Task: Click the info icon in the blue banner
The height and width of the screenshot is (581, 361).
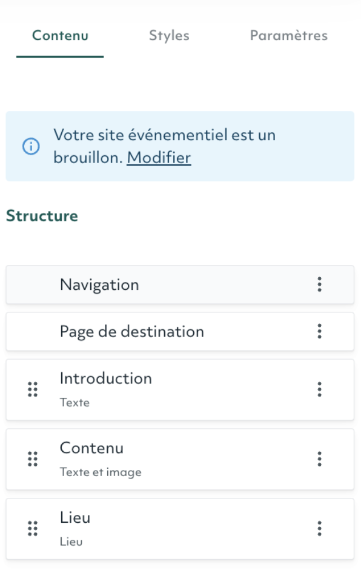Action: point(31,146)
